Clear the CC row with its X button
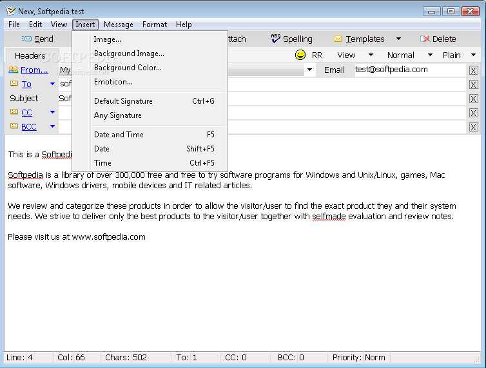The height and width of the screenshot is (368, 486). (x=473, y=113)
